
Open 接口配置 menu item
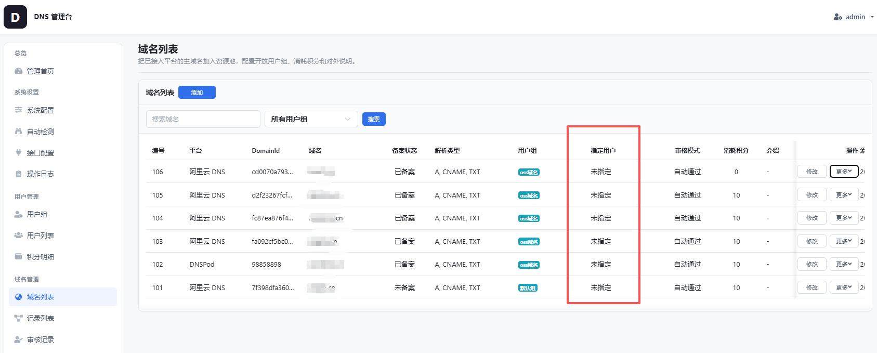[63, 153]
